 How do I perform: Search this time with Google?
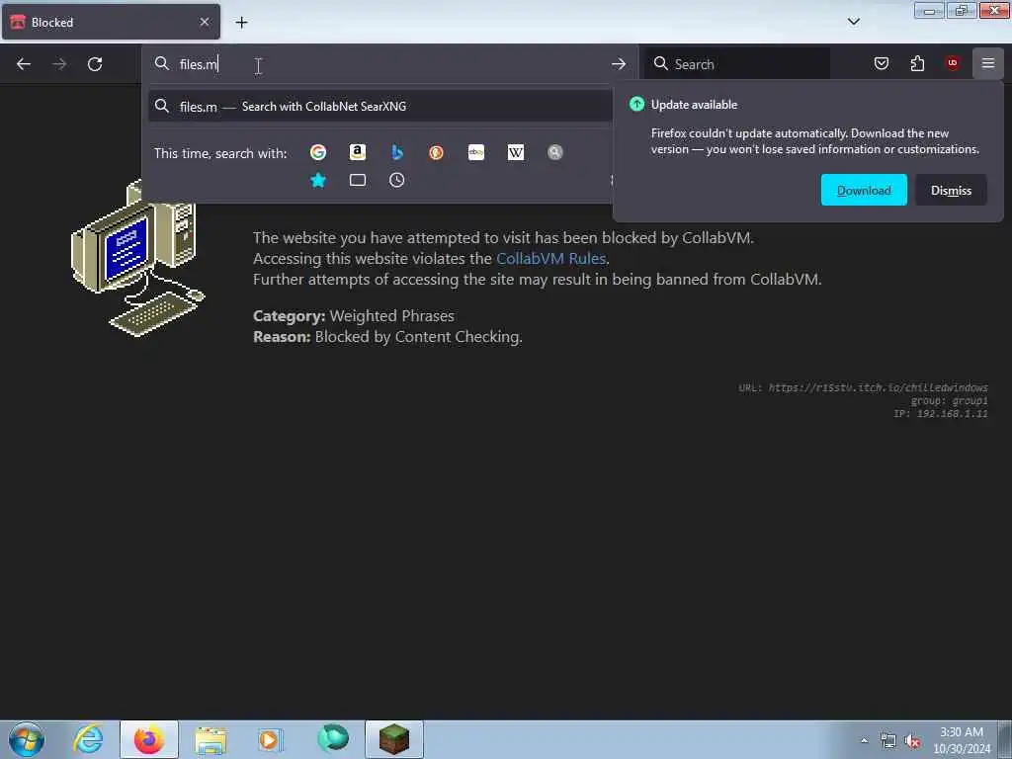tap(317, 152)
